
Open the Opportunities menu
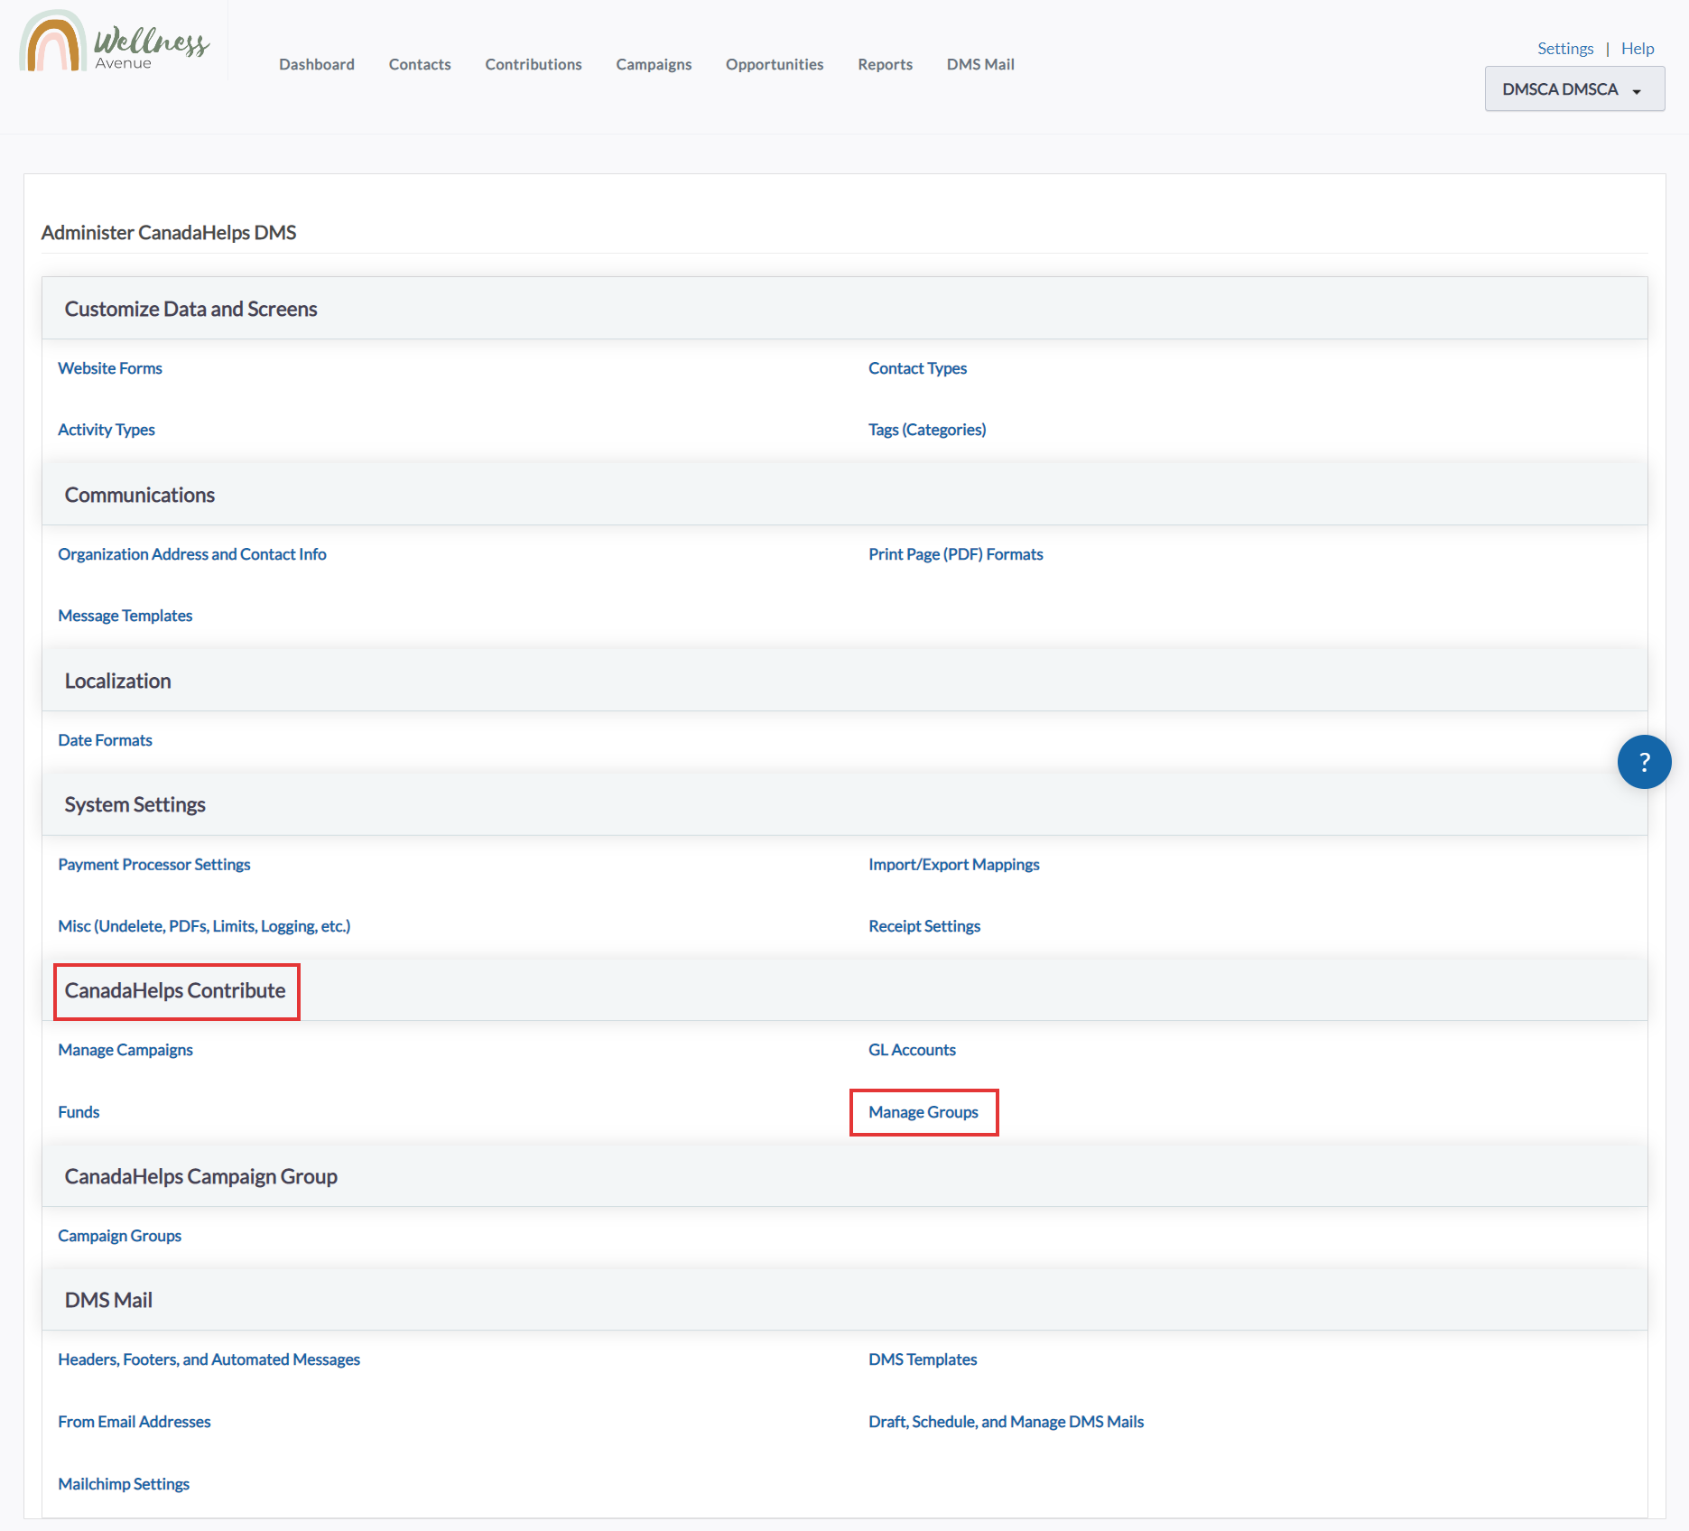(x=775, y=64)
